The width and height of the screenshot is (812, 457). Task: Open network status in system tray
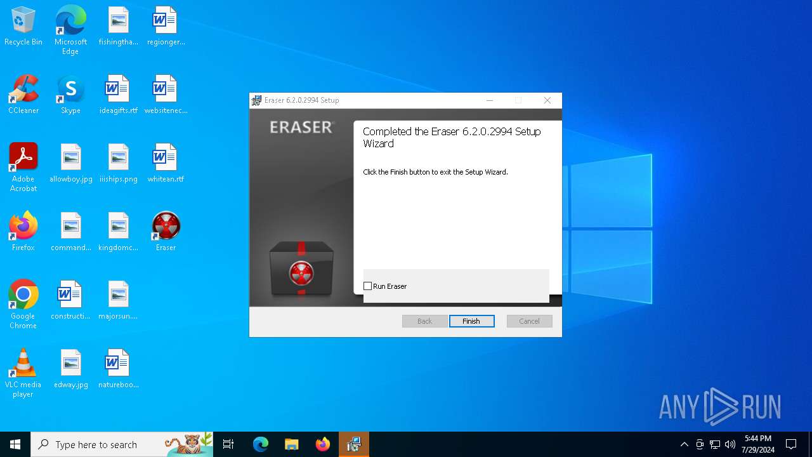coord(715,444)
